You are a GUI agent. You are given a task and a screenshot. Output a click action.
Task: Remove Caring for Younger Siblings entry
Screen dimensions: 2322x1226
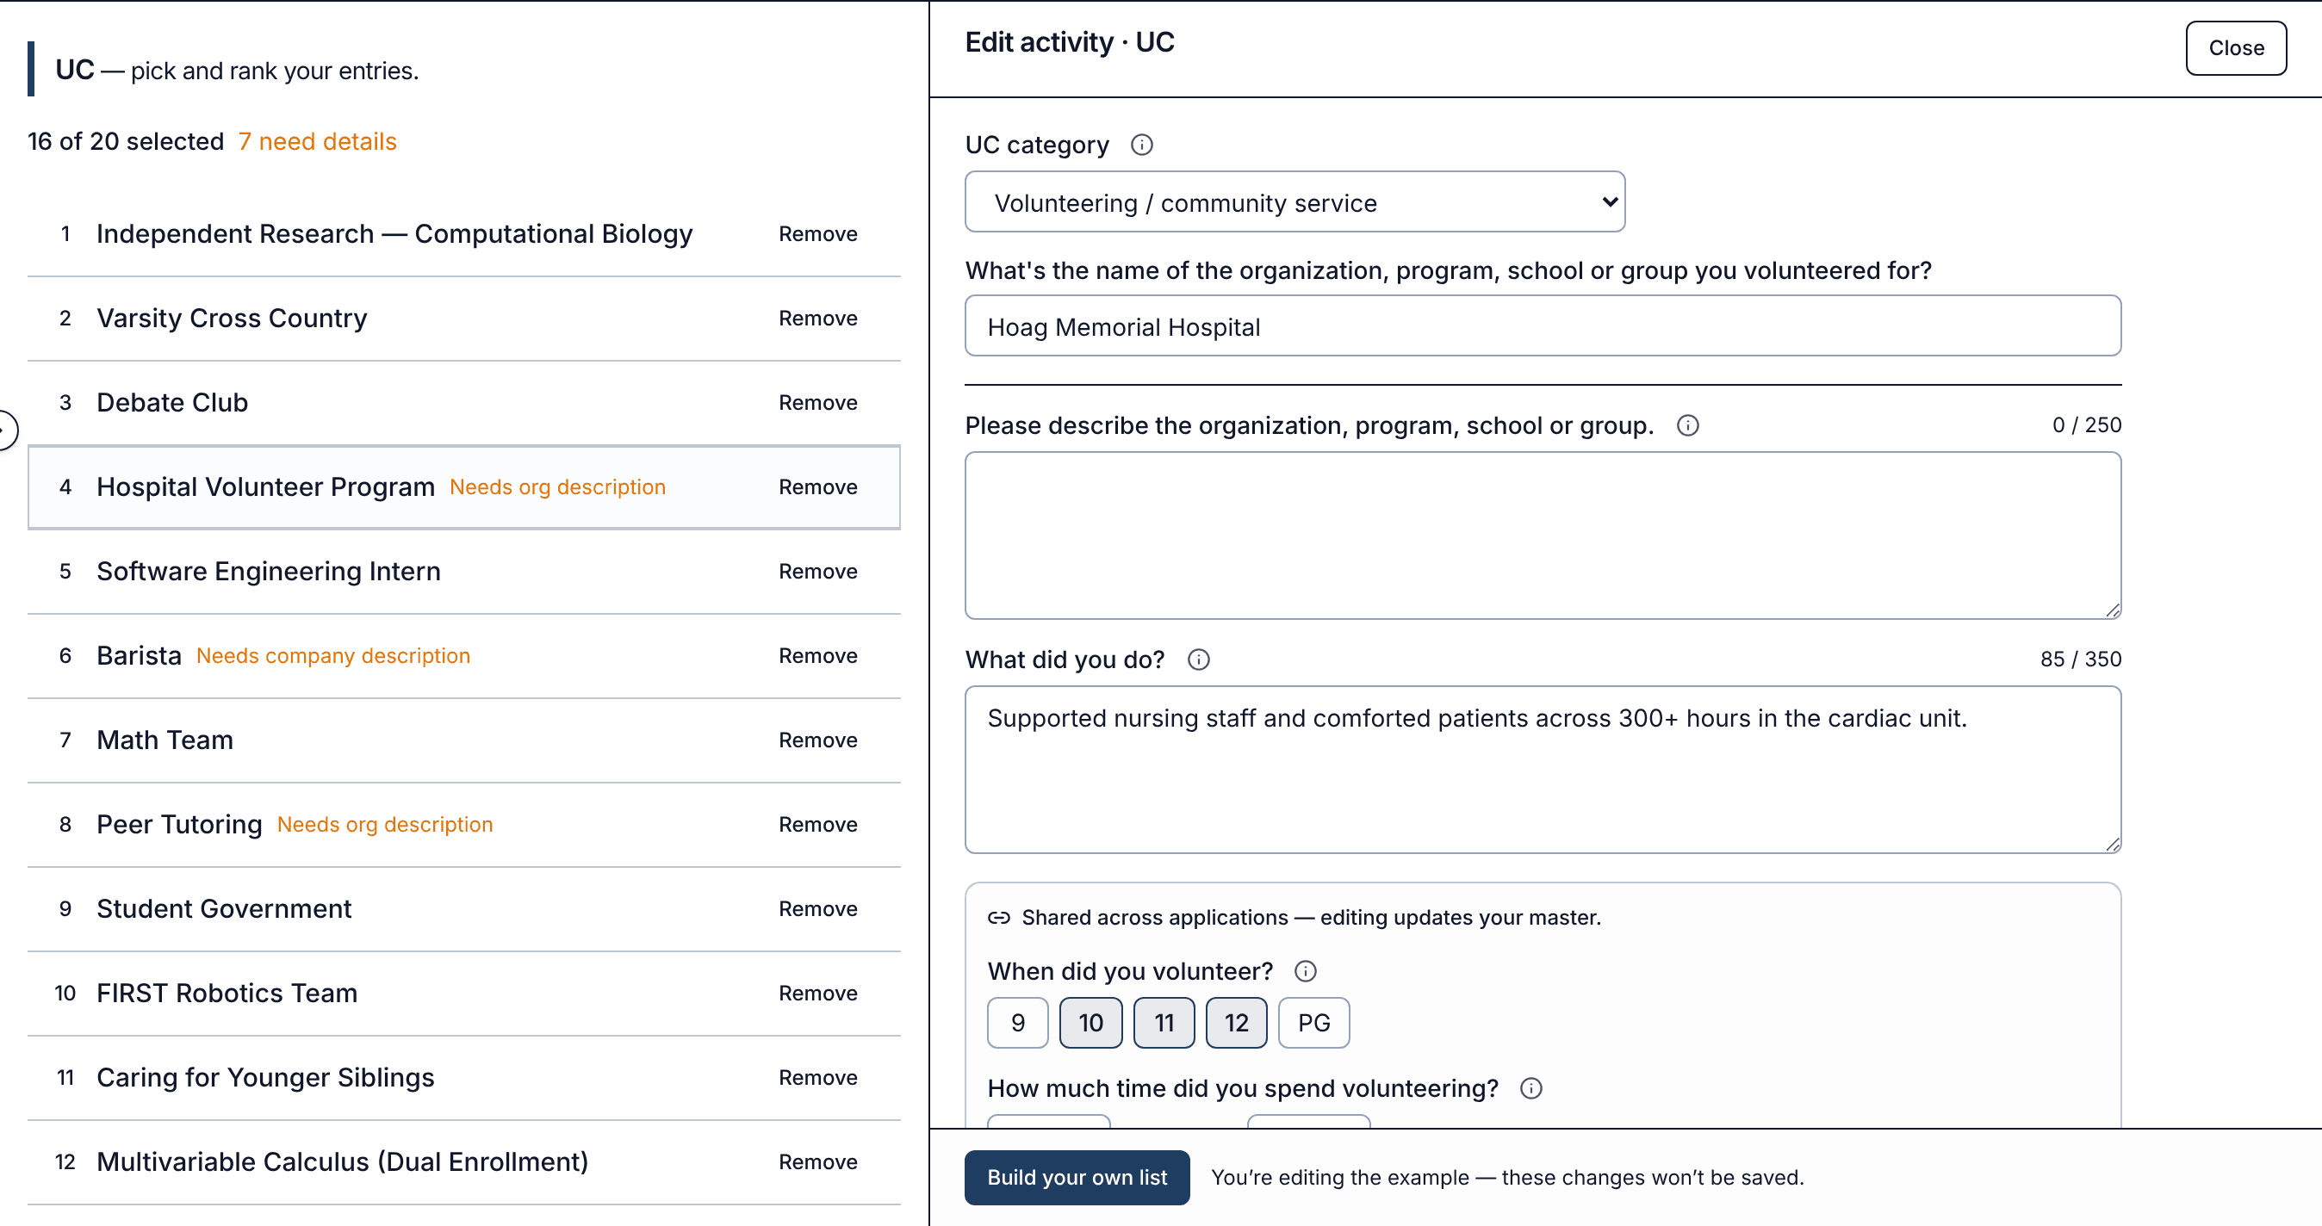(x=817, y=1077)
